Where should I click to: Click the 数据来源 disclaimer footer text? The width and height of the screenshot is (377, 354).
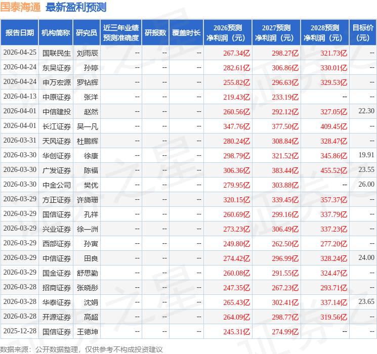pyautogui.click(x=81, y=349)
